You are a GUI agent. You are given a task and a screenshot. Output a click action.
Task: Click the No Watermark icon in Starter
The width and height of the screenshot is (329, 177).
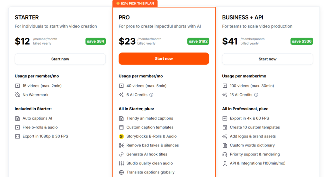(17, 95)
